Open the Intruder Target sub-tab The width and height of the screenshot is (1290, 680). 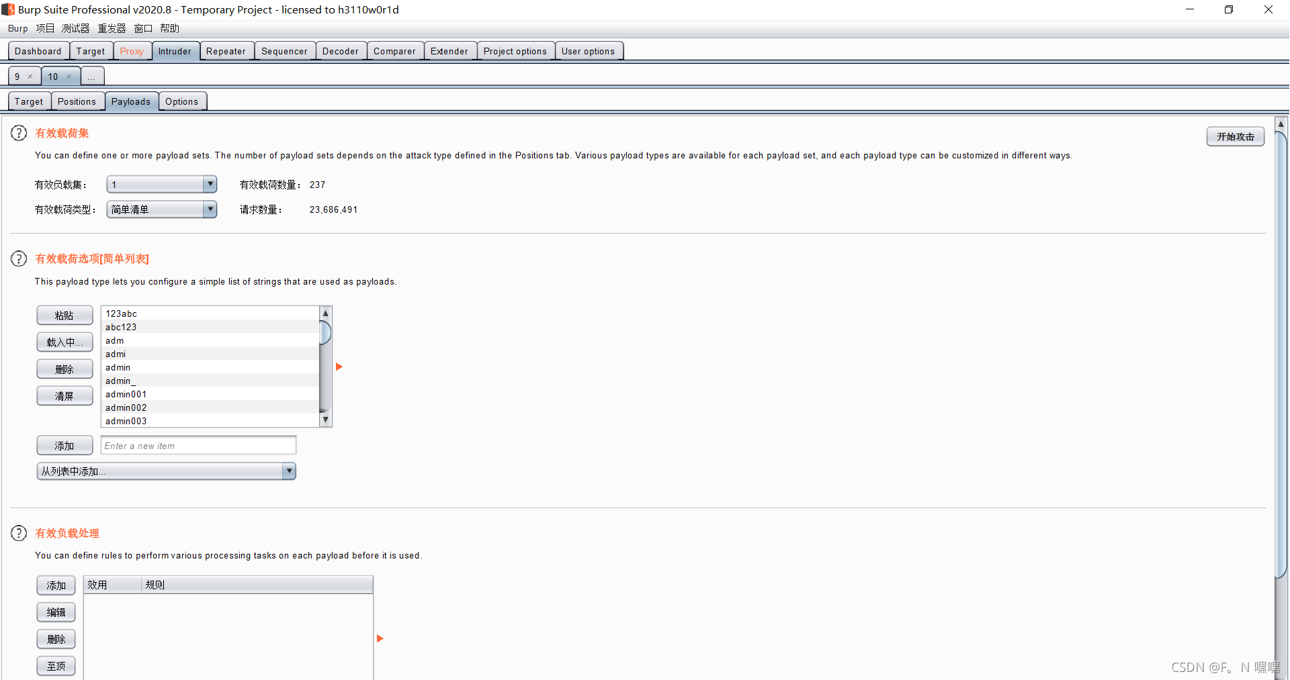click(x=29, y=101)
